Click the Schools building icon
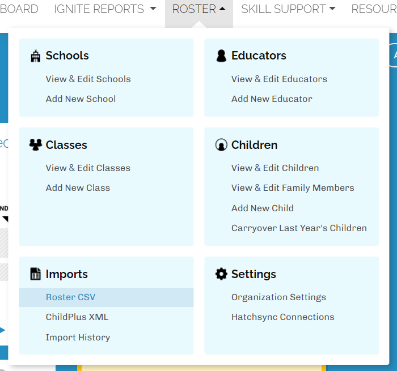The height and width of the screenshot is (371, 397). pos(36,56)
